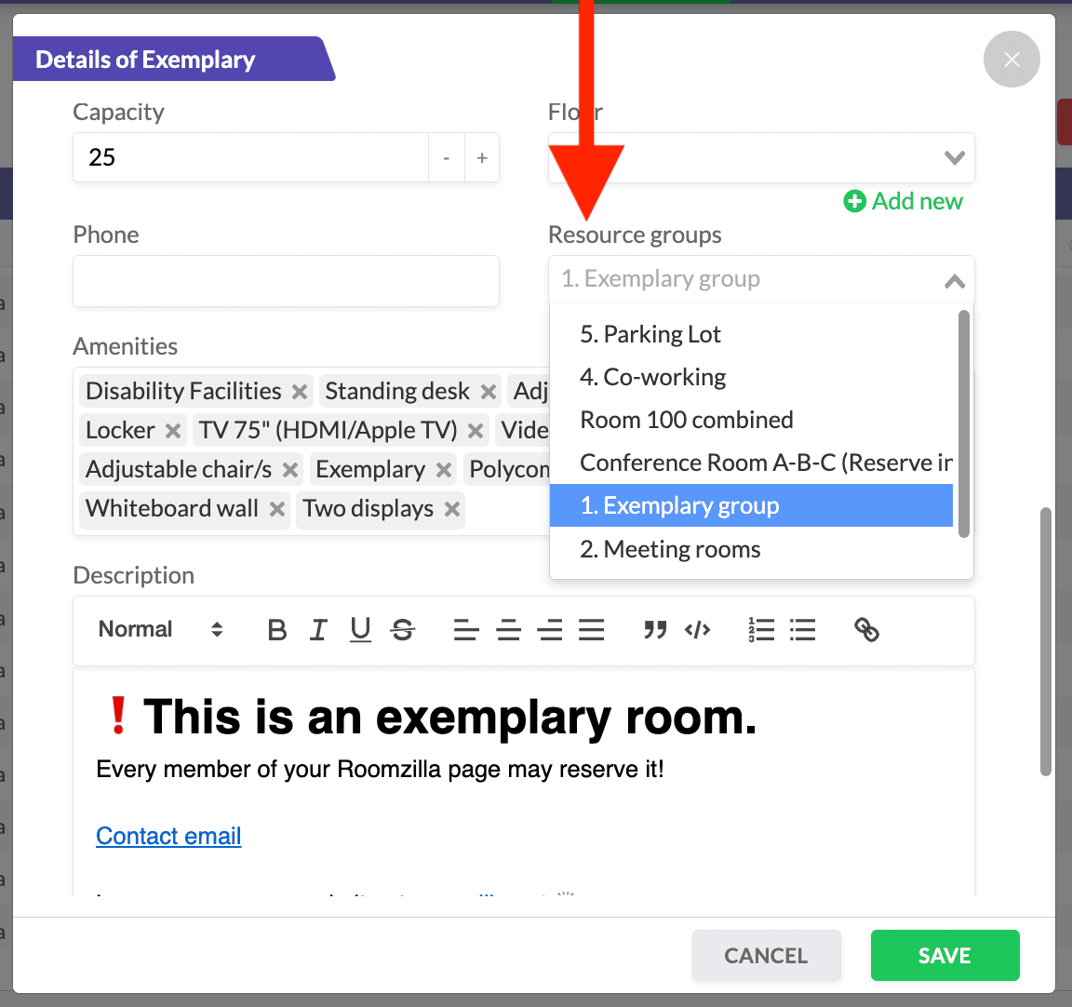Open the Floor dropdown

click(760, 158)
